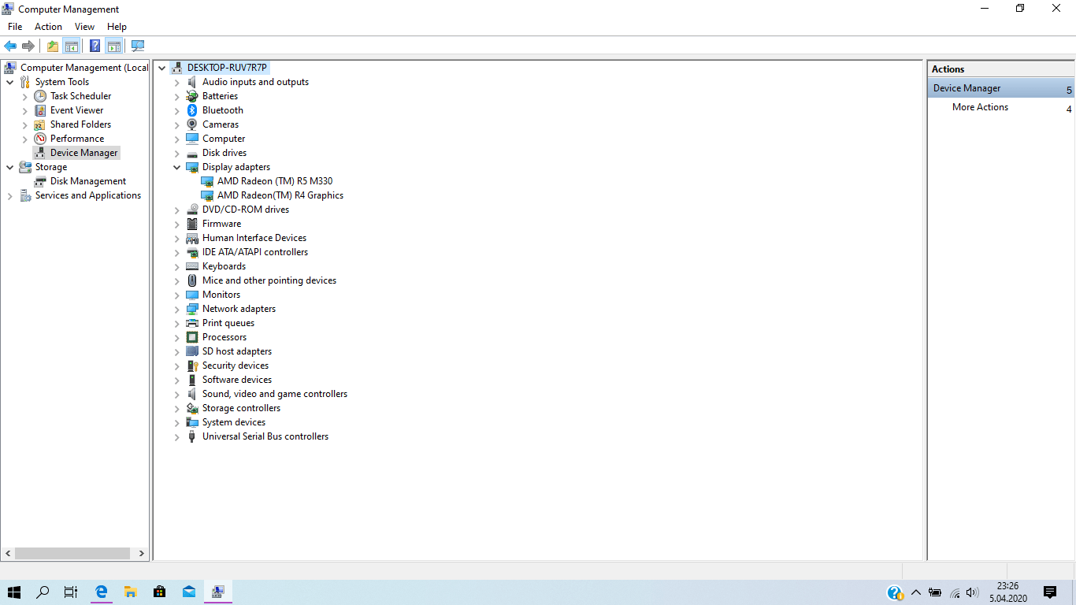Toggle the Show/Hide Action Pane toolbar icon

coord(113,46)
